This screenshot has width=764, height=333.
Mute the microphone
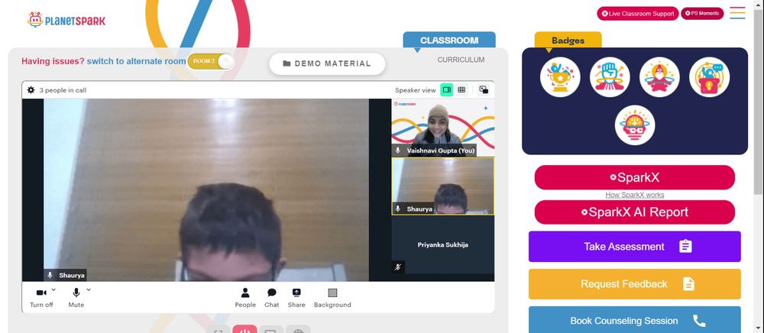76,297
